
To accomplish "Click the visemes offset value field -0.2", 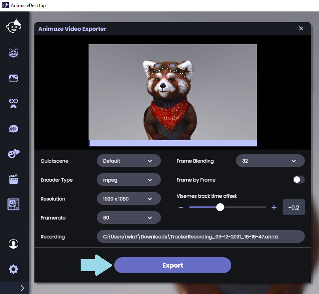I will (x=294, y=207).
